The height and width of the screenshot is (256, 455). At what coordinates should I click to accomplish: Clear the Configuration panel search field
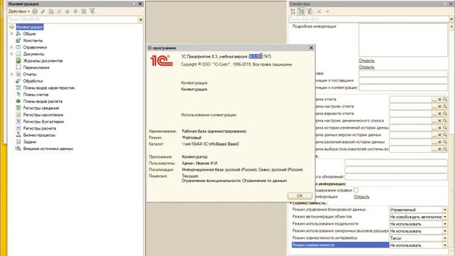point(141,19)
